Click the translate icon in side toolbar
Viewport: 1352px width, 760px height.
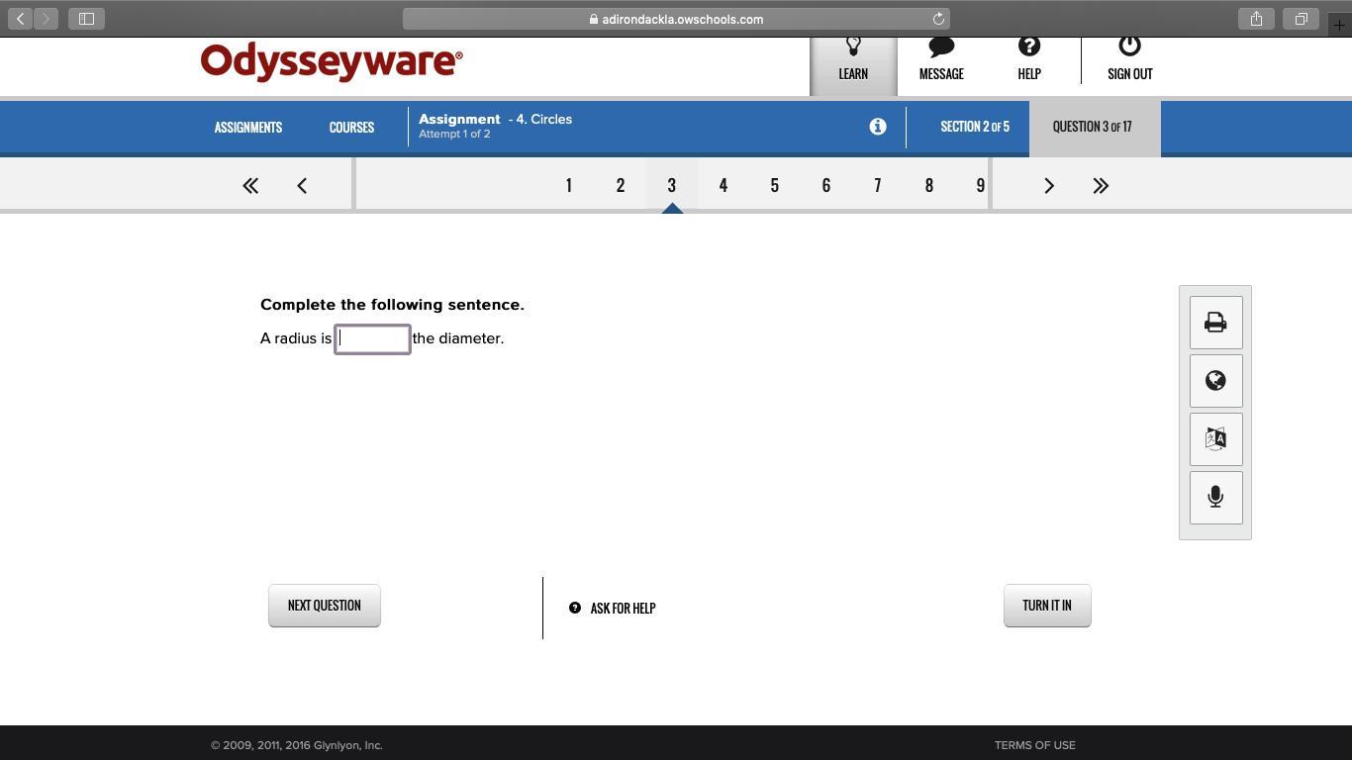1215,439
